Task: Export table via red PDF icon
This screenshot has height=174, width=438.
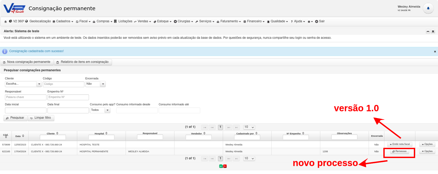Action: (225, 166)
